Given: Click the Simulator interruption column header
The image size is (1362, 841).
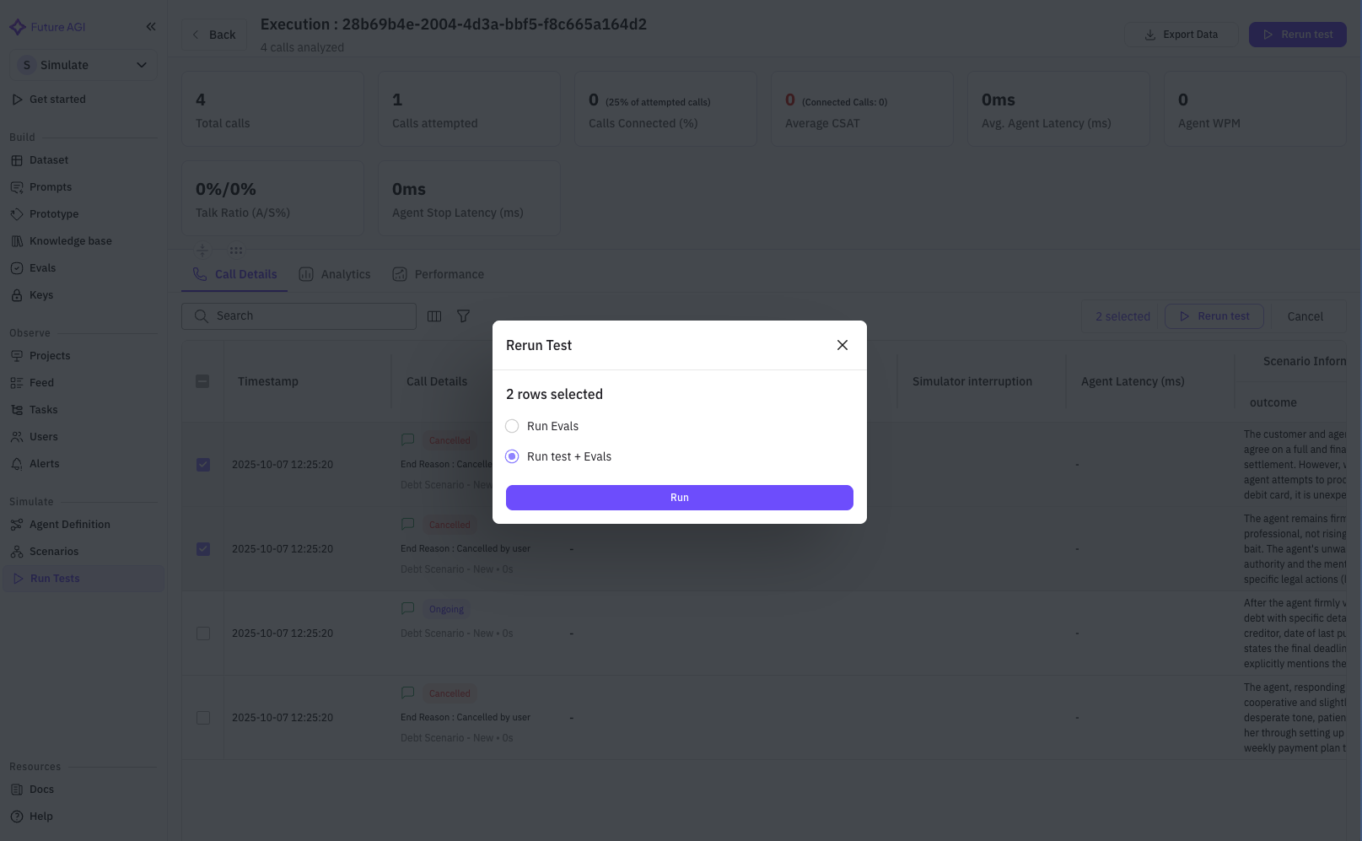Looking at the screenshot, I should point(972,381).
